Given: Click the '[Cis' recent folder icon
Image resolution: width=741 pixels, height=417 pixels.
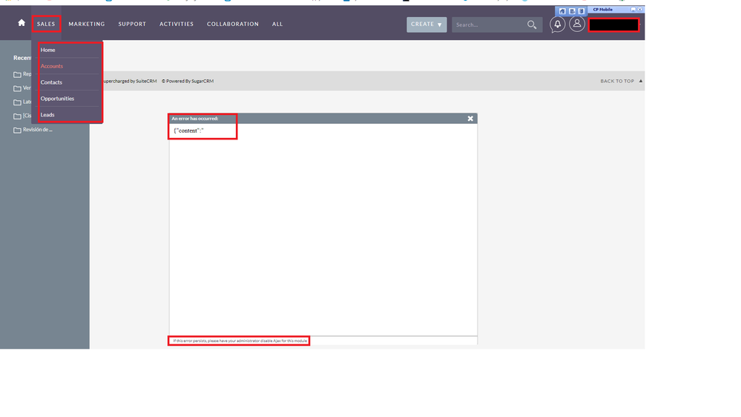Looking at the screenshot, I should pos(17,116).
